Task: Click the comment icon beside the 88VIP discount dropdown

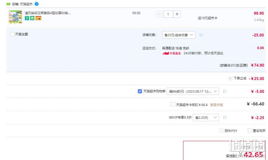Action: [x=225, y=118]
